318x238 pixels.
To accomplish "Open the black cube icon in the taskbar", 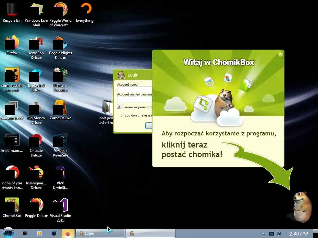I will (25, 233).
